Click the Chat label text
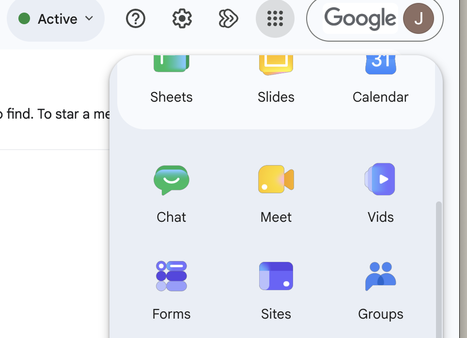 171,217
